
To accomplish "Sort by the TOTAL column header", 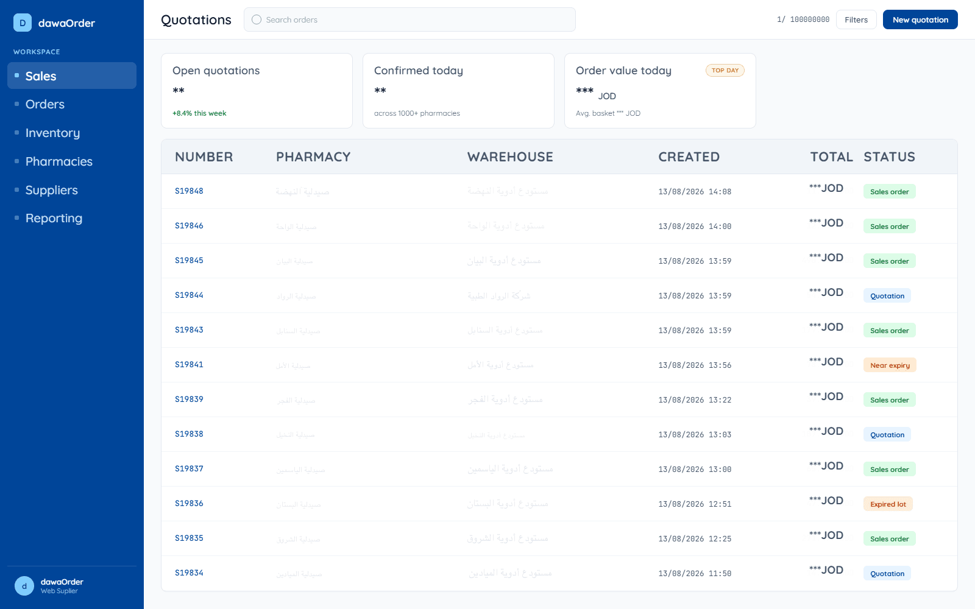I will click(831, 157).
